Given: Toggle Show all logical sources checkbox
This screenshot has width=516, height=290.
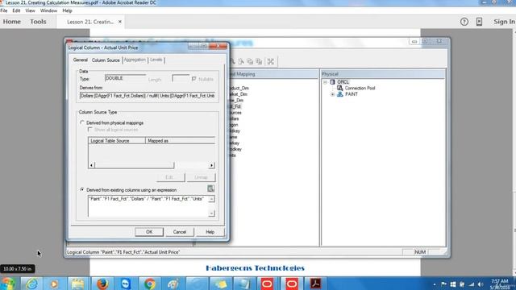Looking at the screenshot, I should [89, 130].
